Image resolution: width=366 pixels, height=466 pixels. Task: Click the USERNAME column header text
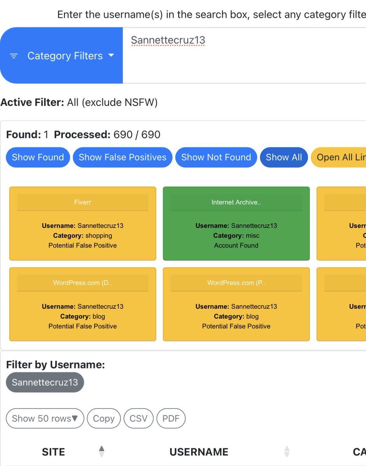199,452
